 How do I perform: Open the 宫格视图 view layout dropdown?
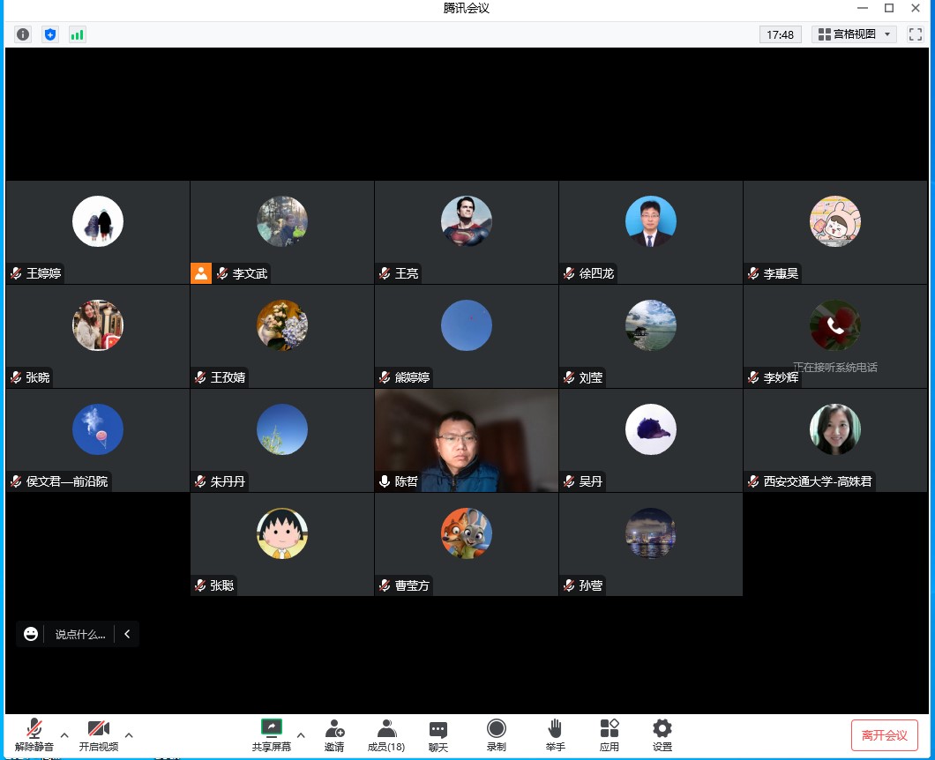point(855,34)
